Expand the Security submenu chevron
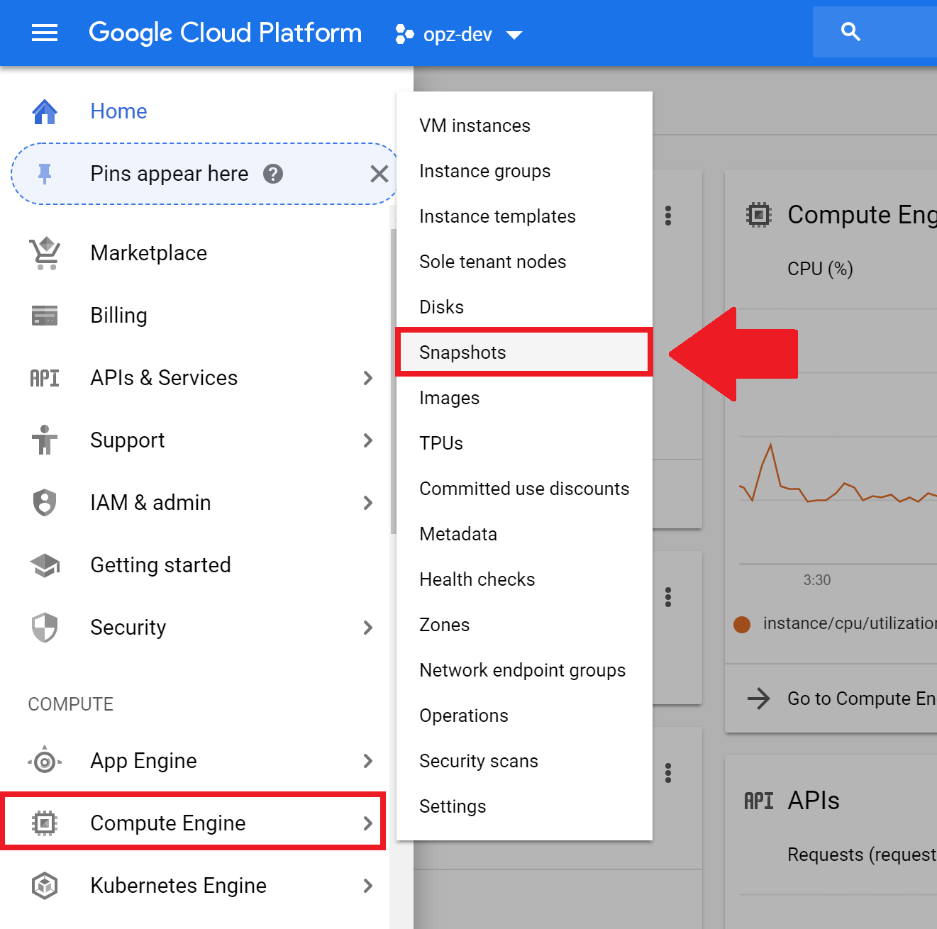 point(367,628)
